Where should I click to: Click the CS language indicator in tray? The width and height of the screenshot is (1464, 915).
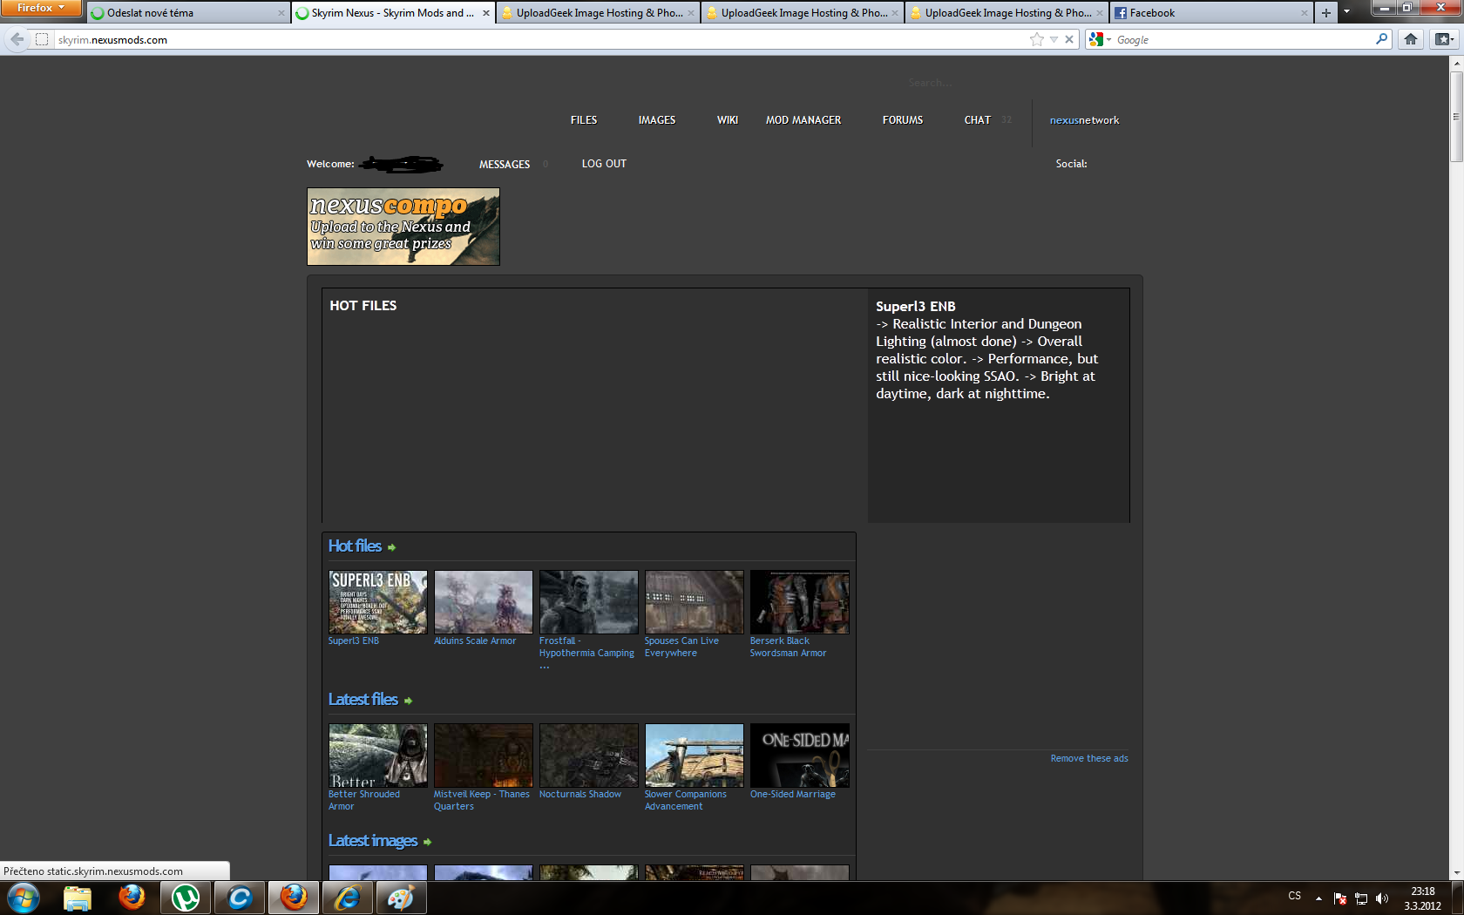point(1295,897)
